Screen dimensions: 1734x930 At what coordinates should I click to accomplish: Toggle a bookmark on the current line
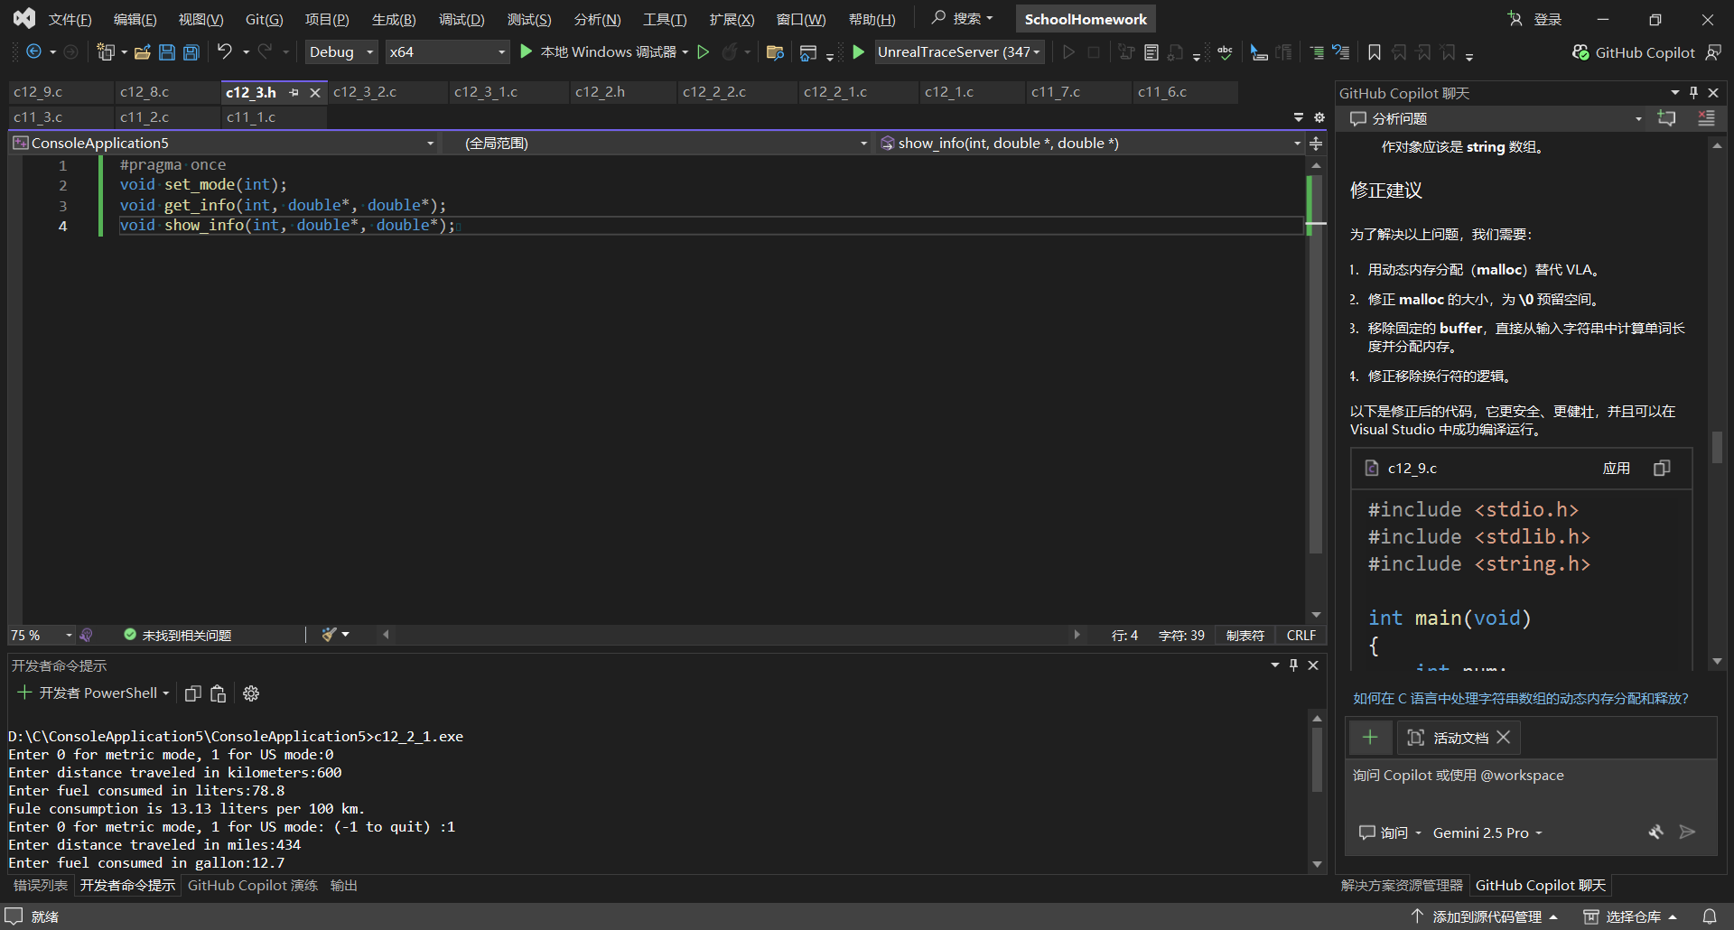tap(1374, 52)
